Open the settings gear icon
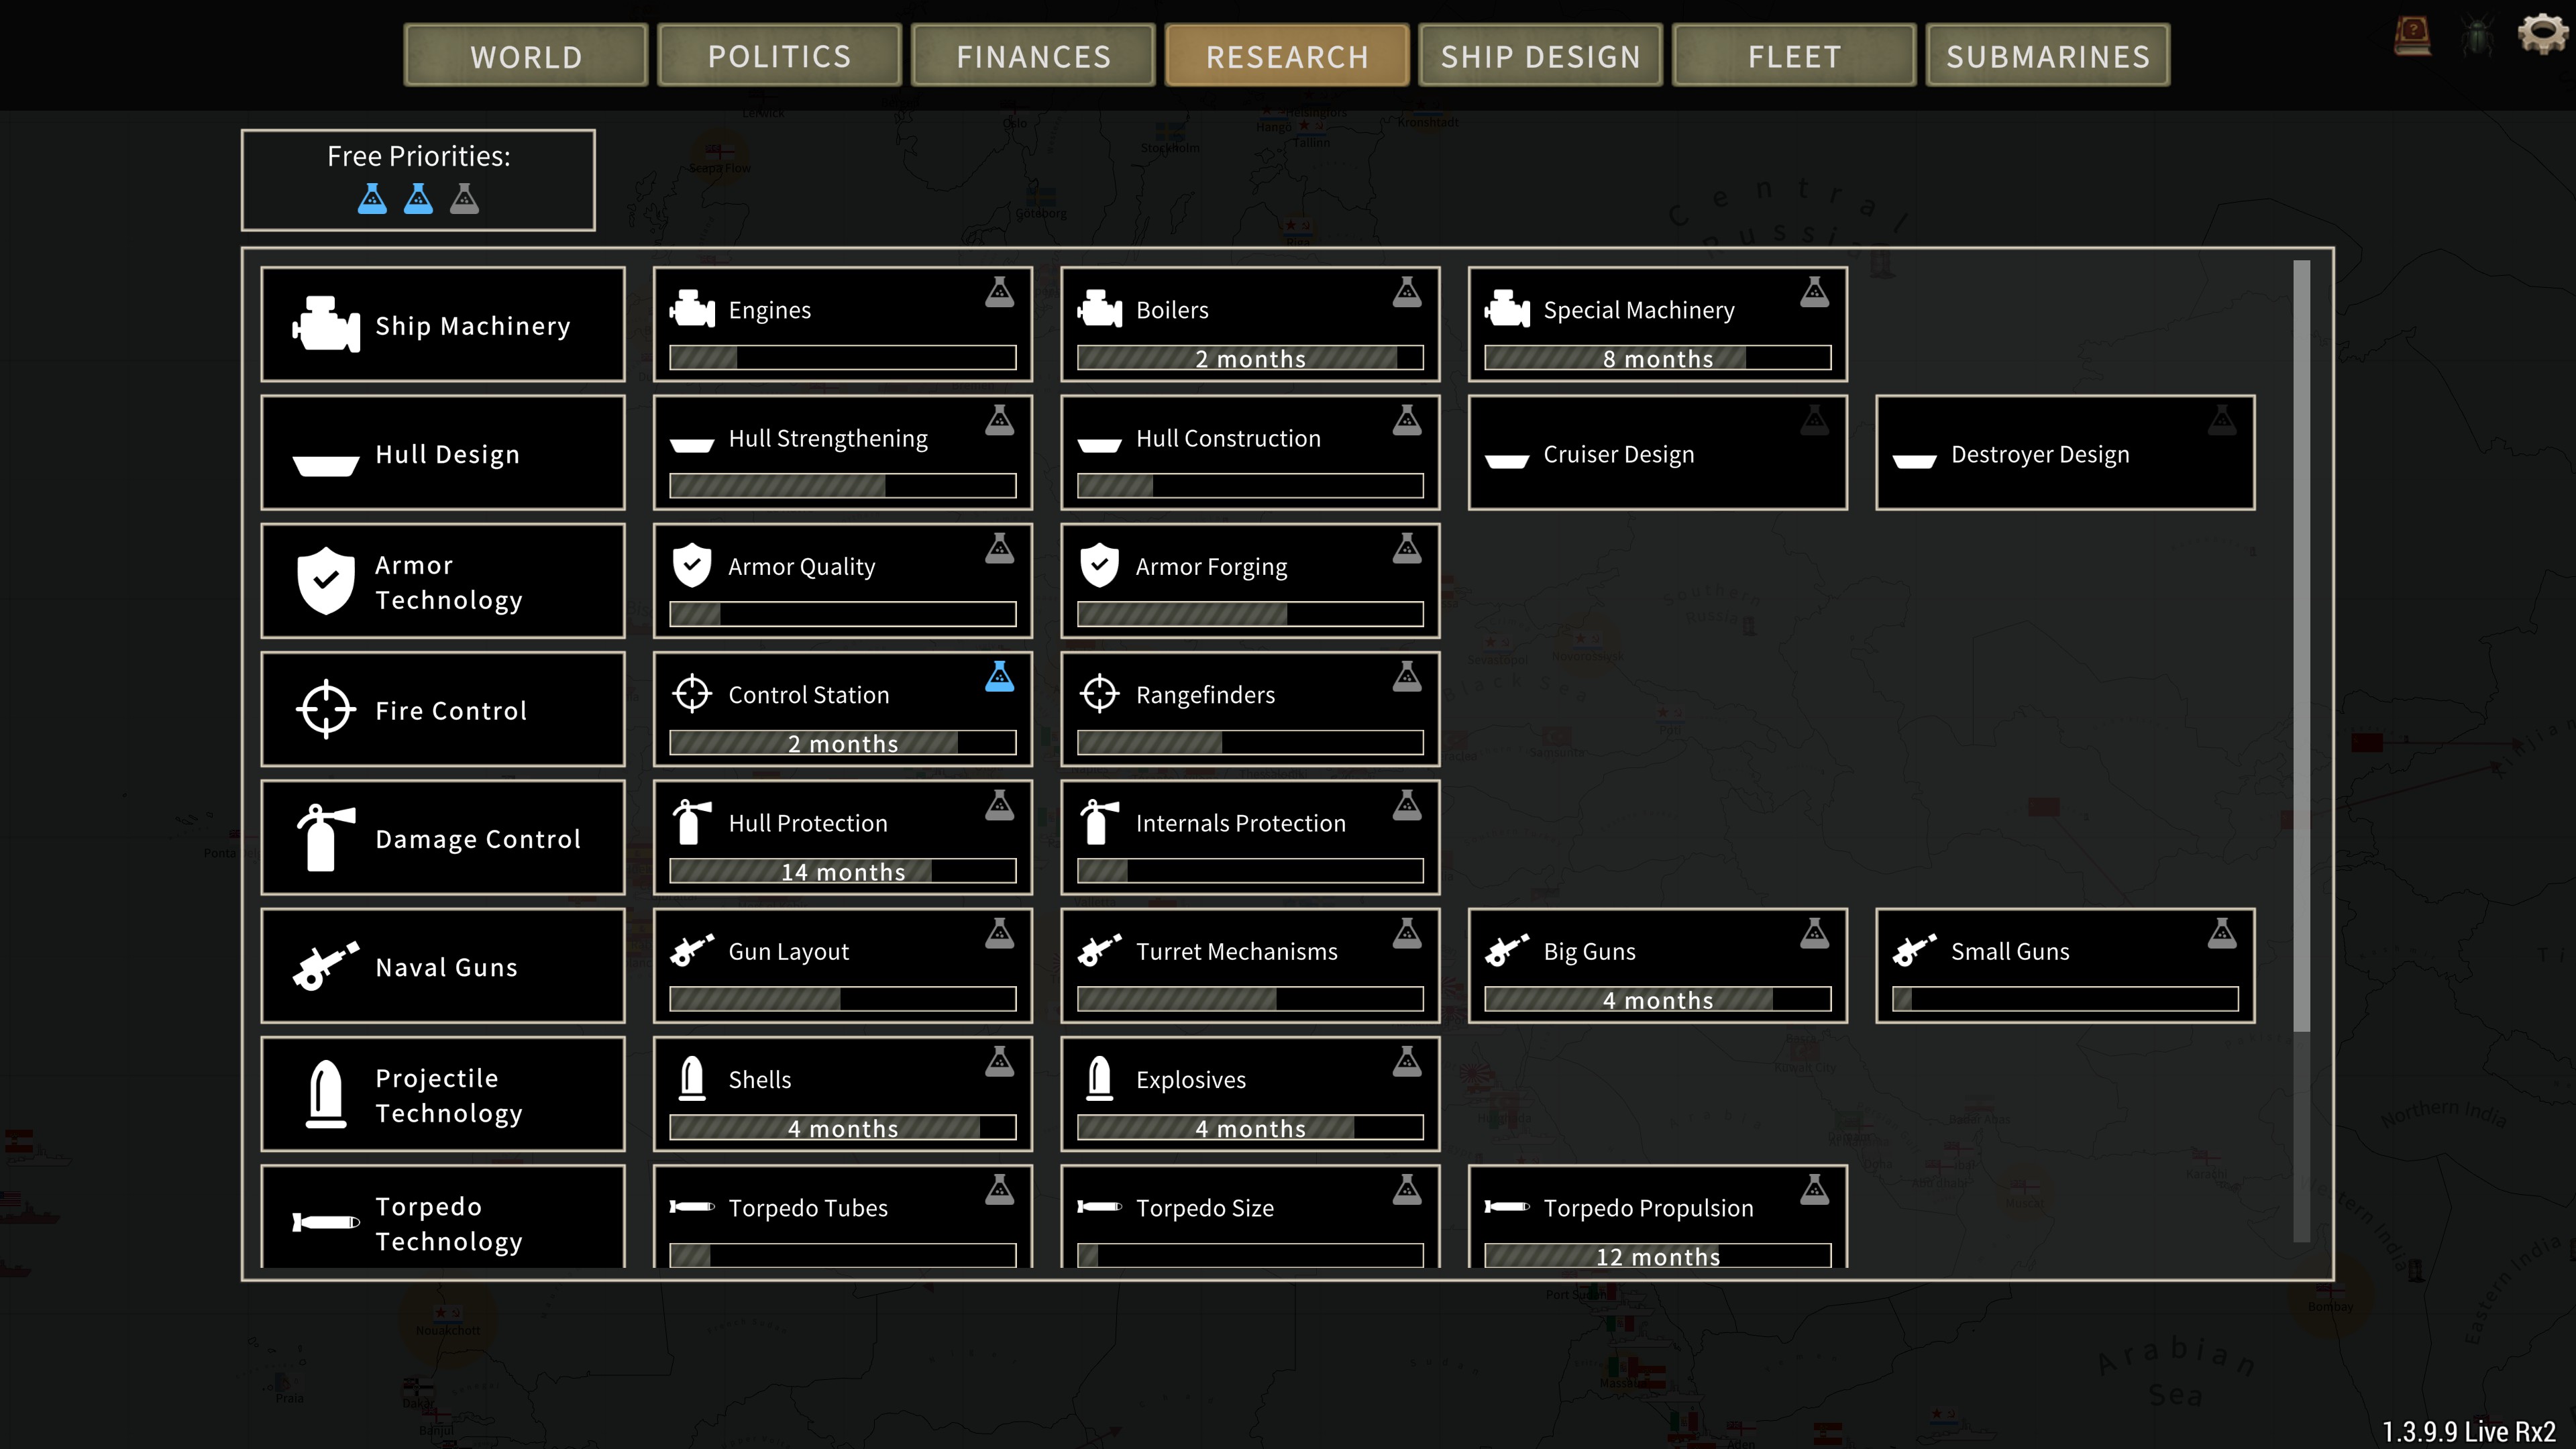 coord(2542,35)
